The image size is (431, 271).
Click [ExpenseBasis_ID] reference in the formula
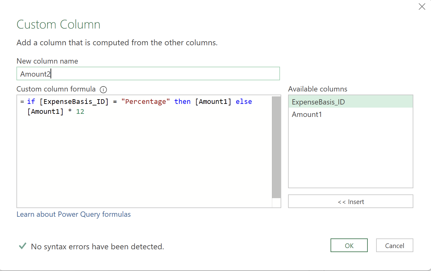coord(74,102)
